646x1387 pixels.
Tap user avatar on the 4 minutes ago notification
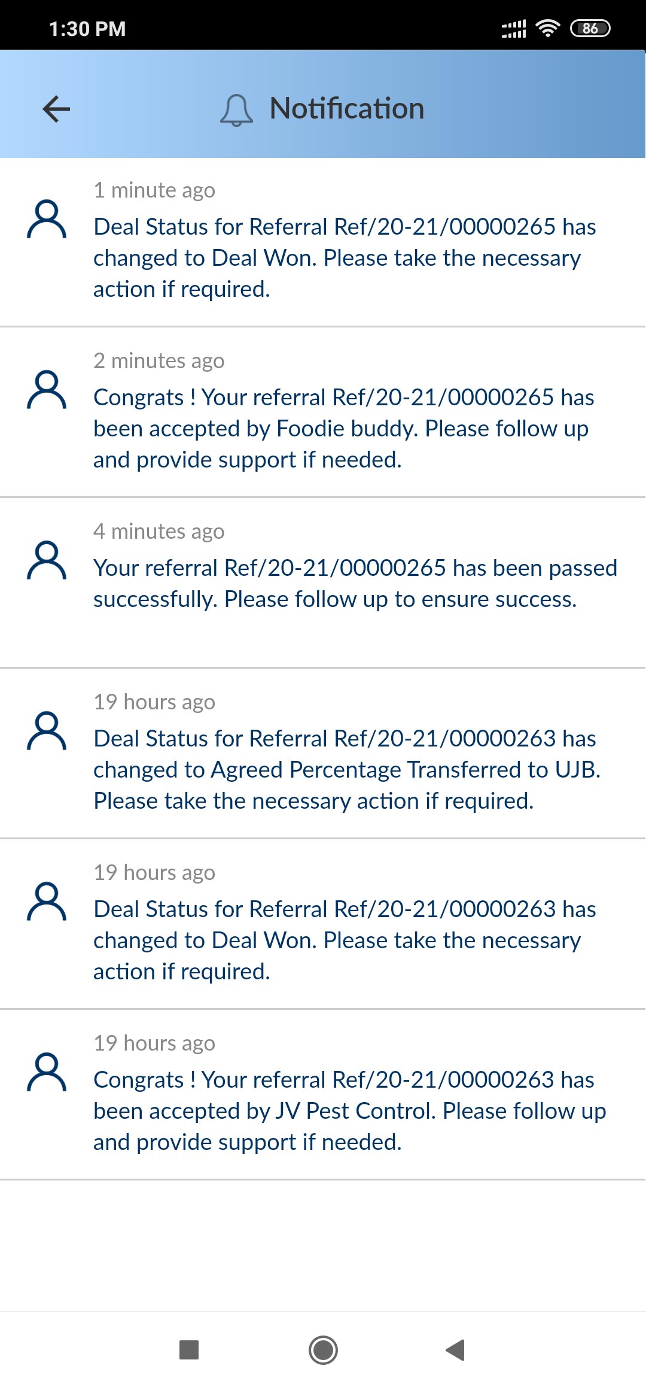tap(47, 561)
